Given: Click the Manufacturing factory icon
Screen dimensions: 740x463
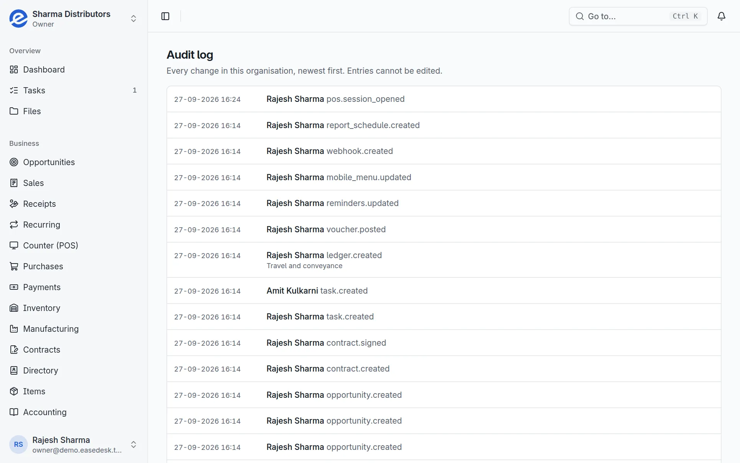Looking at the screenshot, I should [x=14, y=329].
